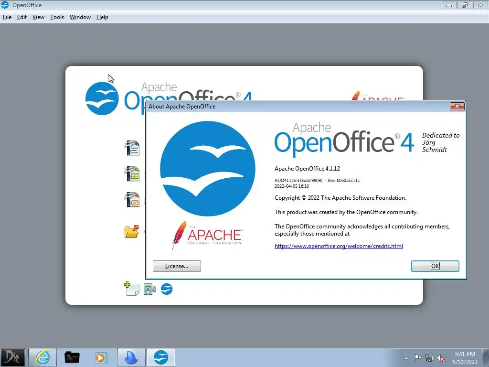Screen dimensions: 489x367
Task: Click the License... button
Action: coord(177,266)
